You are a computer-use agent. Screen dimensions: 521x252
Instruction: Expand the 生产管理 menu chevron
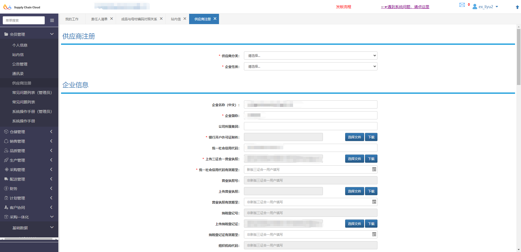(51, 160)
